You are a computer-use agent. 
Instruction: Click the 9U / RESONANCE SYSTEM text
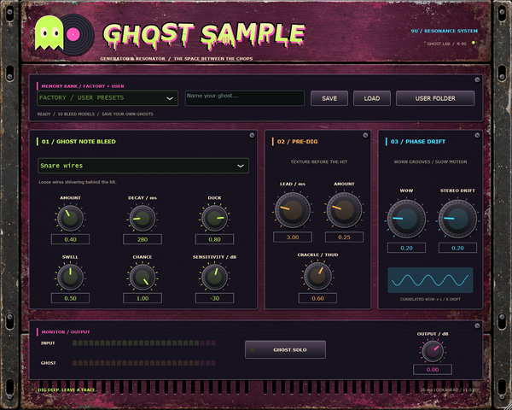[444, 31]
